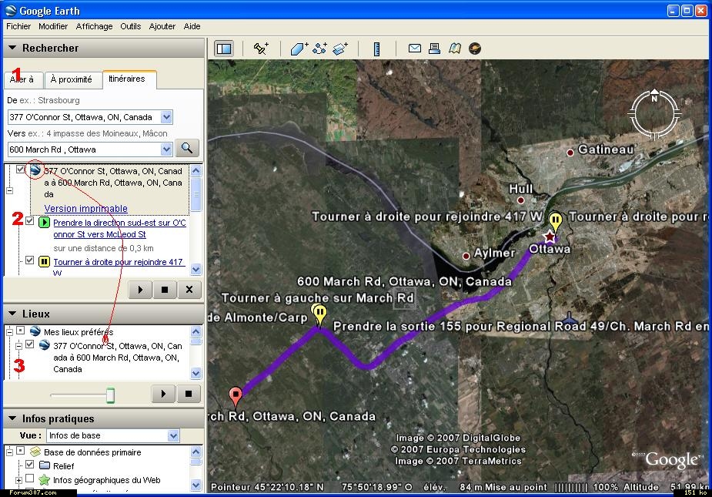Open the Vue dropdown list
Image resolution: width=712 pixels, height=497 pixels.
pyautogui.click(x=173, y=435)
